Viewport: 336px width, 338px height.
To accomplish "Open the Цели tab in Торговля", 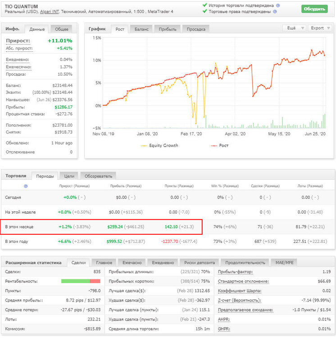I will click(x=69, y=176).
